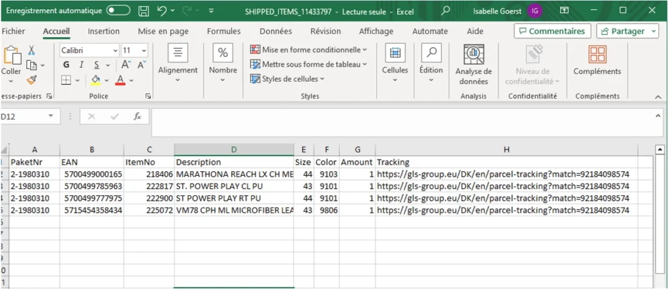Click the Save disk icon in title bar

tap(144, 11)
